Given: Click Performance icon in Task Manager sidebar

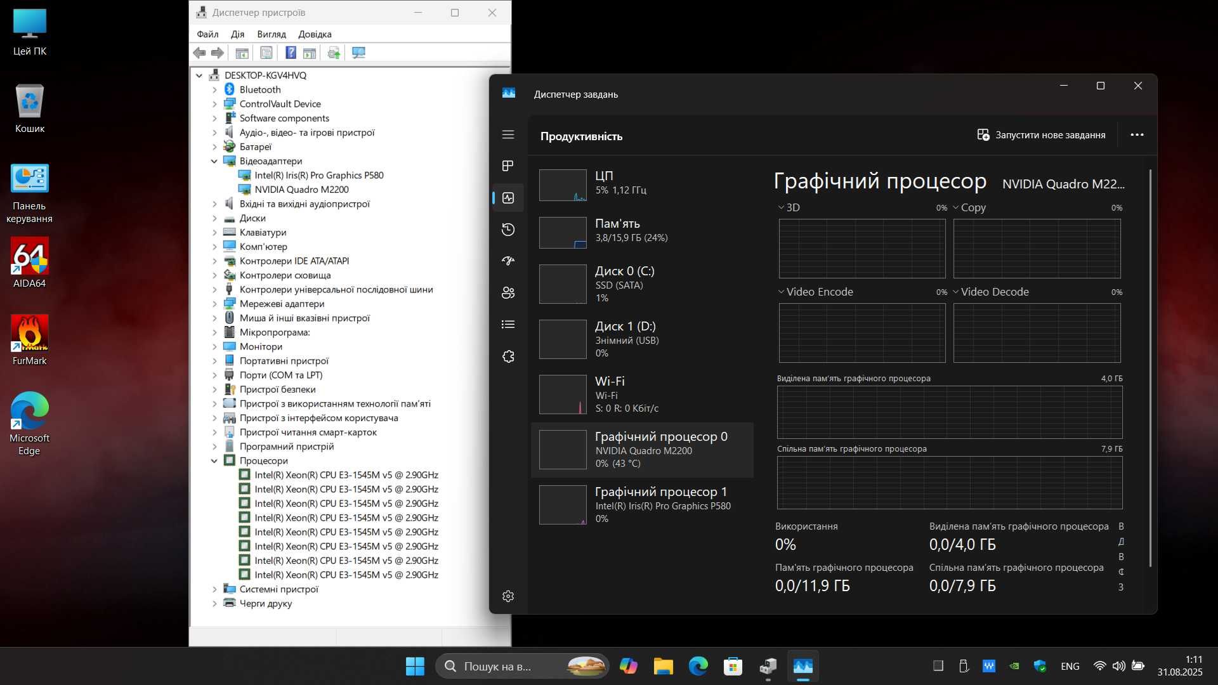Looking at the screenshot, I should pos(508,198).
